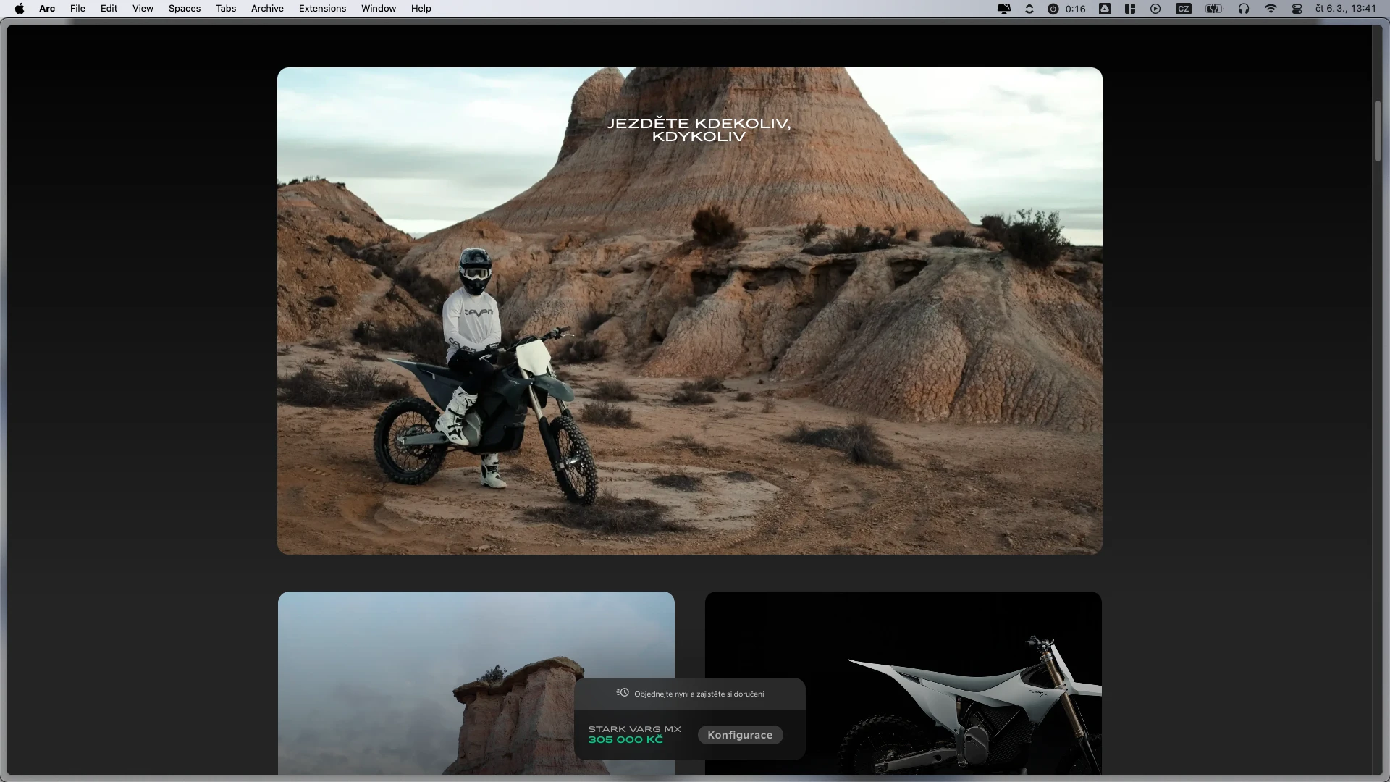Click the Konfigurace button
Viewport: 1390px width, 782px height.
(x=740, y=735)
